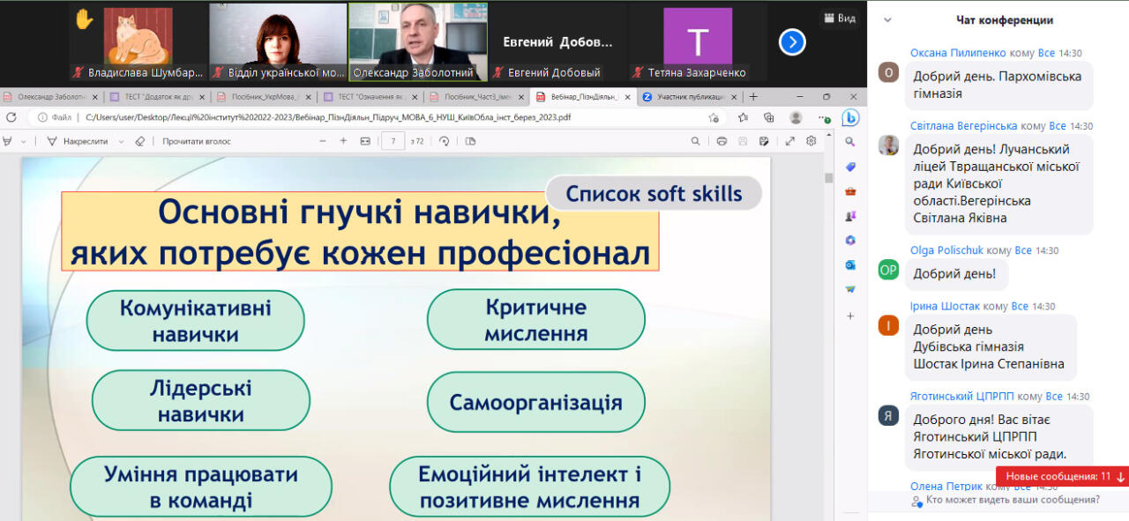The image size is (1129, 521).
Task: Open the Edge sidebar tools briefcase
Action: pos(850,191)
